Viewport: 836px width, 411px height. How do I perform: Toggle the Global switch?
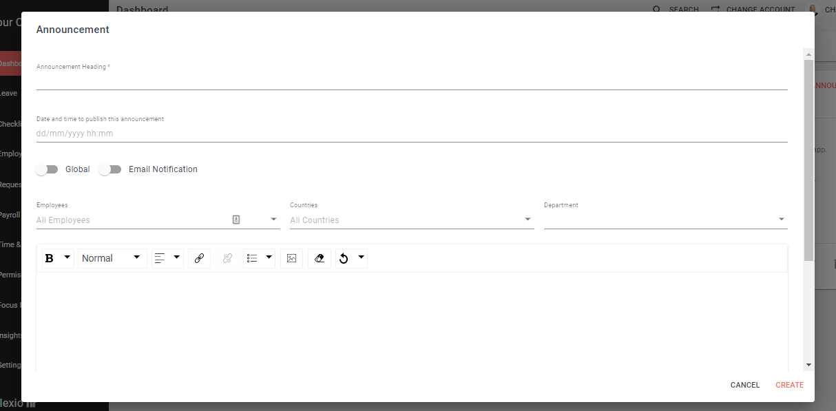point(48,169)
